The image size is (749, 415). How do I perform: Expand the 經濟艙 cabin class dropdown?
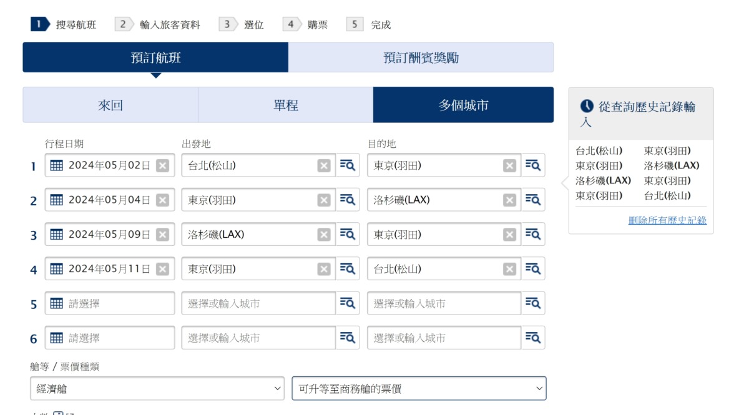[x=157, y=388]
